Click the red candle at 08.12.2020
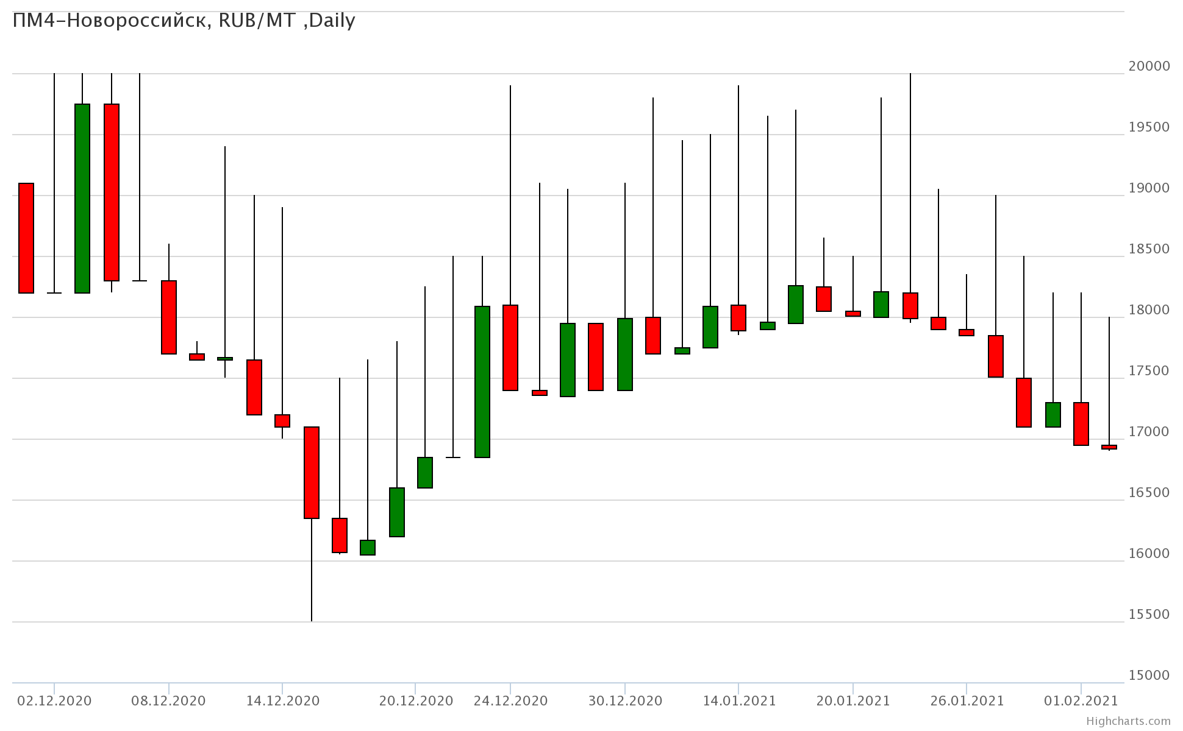 point(169,317)
